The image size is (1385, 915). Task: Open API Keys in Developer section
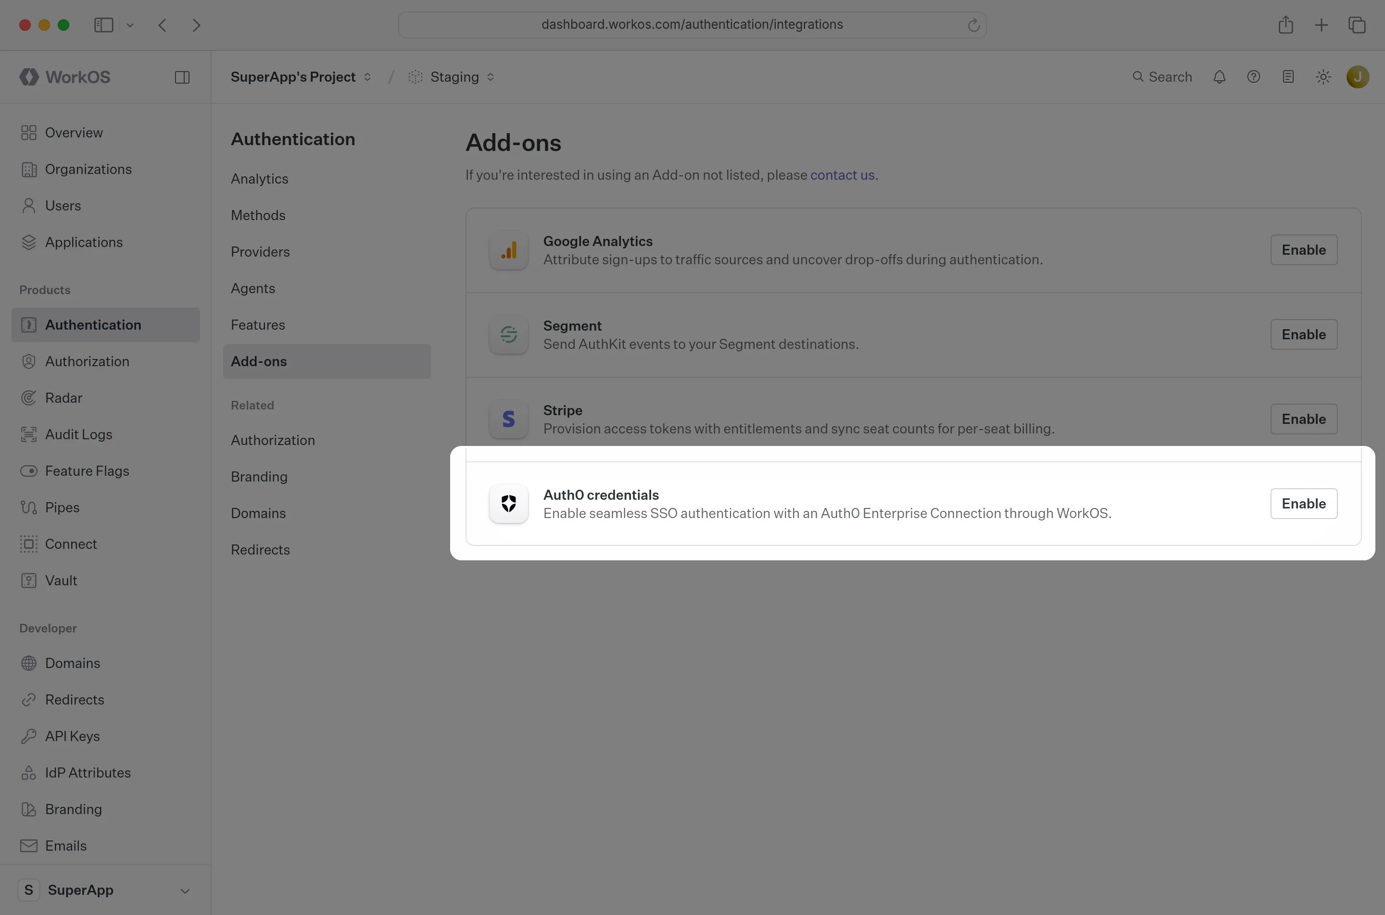106,736
